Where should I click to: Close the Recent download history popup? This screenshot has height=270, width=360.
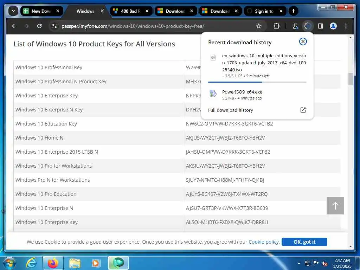click(x=303, y=41)
